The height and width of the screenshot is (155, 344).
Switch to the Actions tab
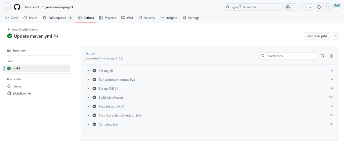[86, 18]
